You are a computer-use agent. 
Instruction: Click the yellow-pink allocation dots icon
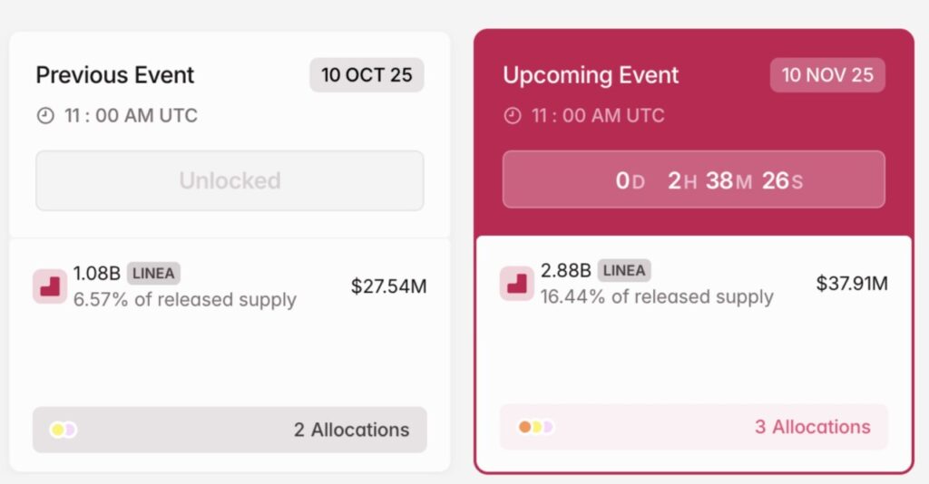[64, 430]
